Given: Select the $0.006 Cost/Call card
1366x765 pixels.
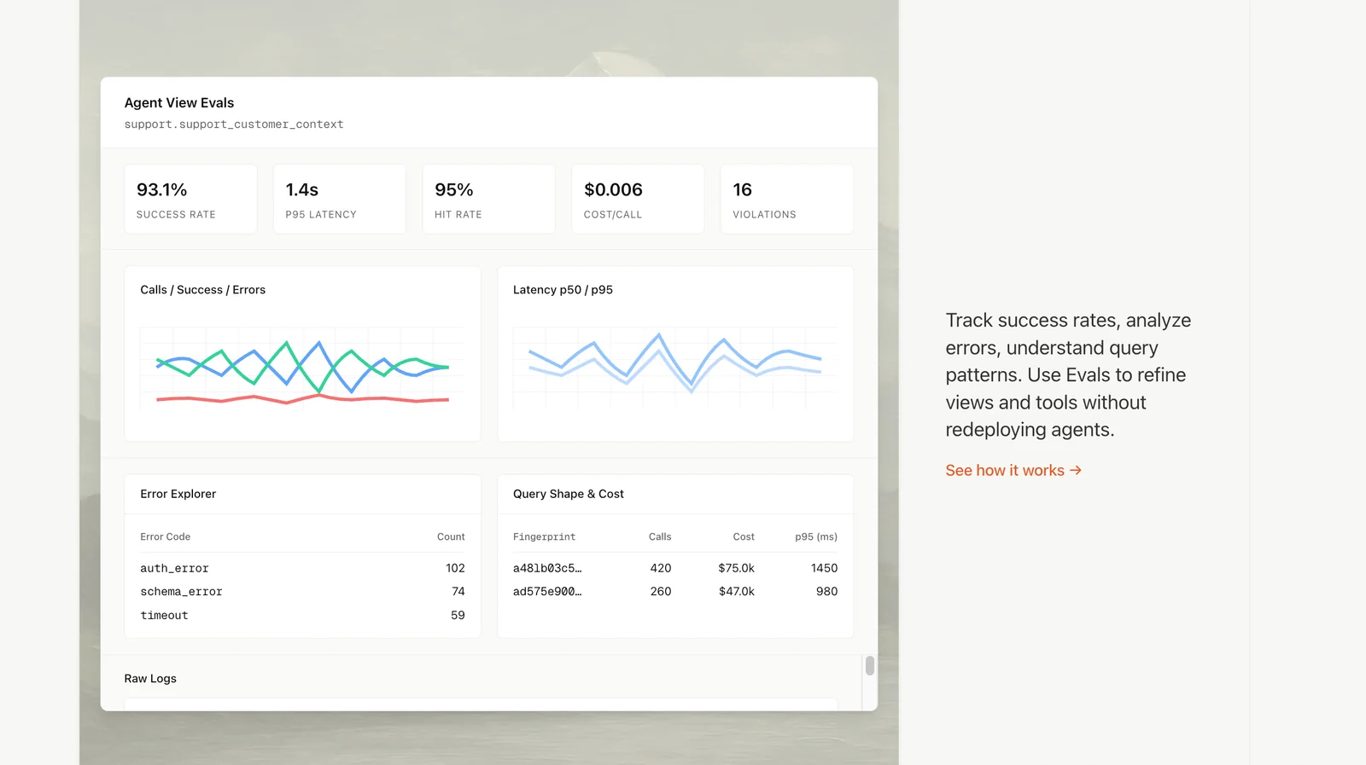Looking at the screenshot, I should [x=638, y=199].
